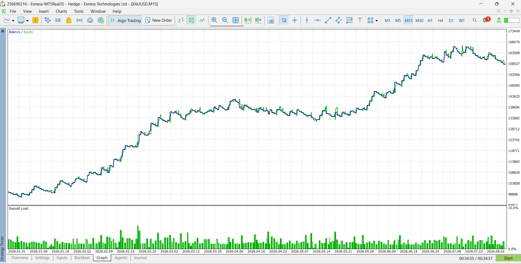
Task: Switch timeframe to H4
Action: [440, 20]
